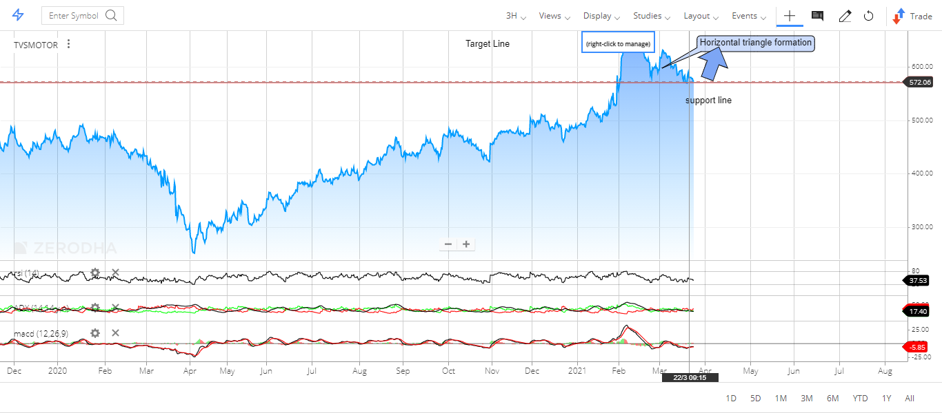
Task: Open the Views dropdown menu
Action: pyautogui.click(x=554, y=16)
